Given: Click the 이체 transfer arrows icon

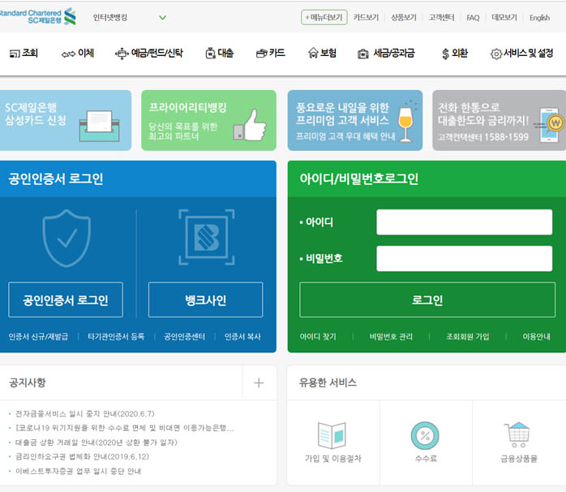Looking at the screenshot, I should click(68, 54).
